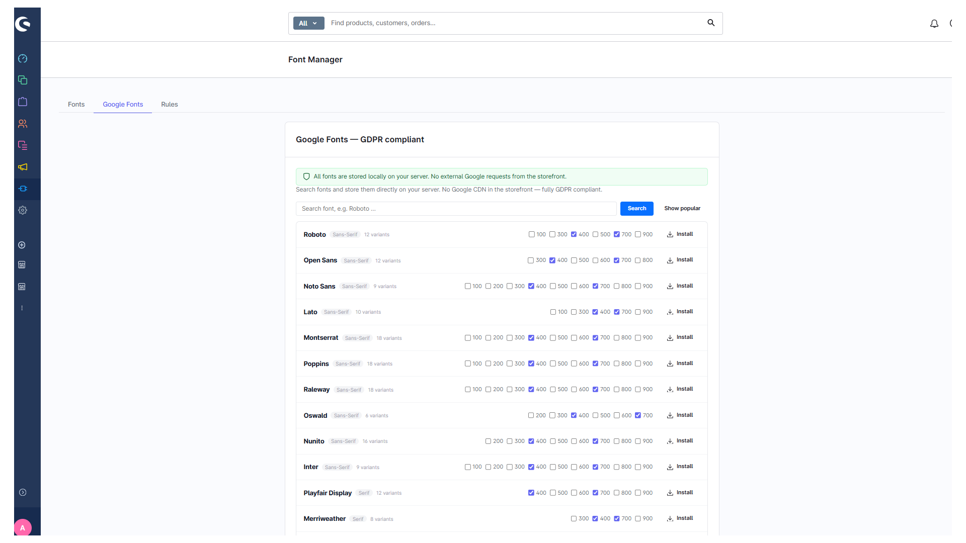This screenshot has width=966, height=543.
Task: Click the download icon in Nunito's row
Action: 670,441
